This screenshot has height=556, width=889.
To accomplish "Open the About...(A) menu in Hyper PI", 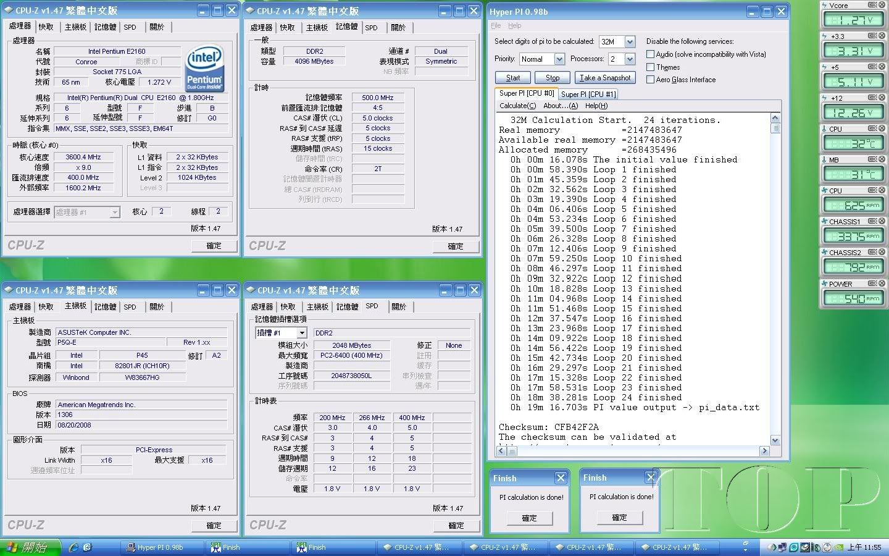I will click(561, 106).
